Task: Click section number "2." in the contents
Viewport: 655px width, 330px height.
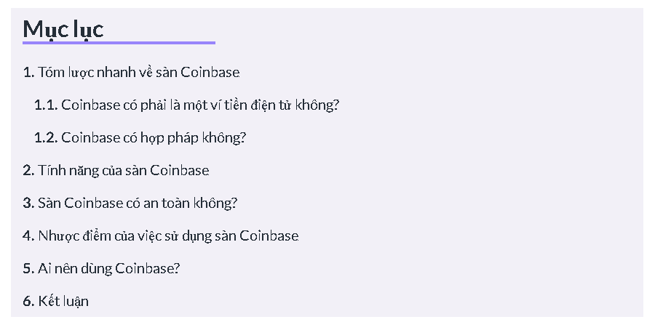Action: click(28, 171)
